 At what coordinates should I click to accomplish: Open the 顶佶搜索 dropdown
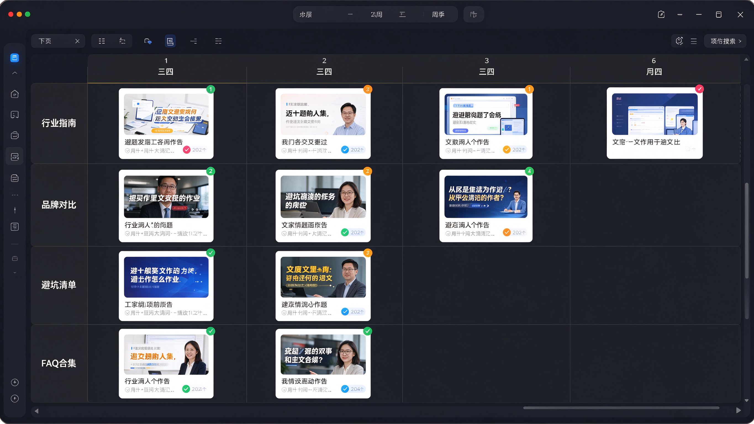(x=725, y=41)
